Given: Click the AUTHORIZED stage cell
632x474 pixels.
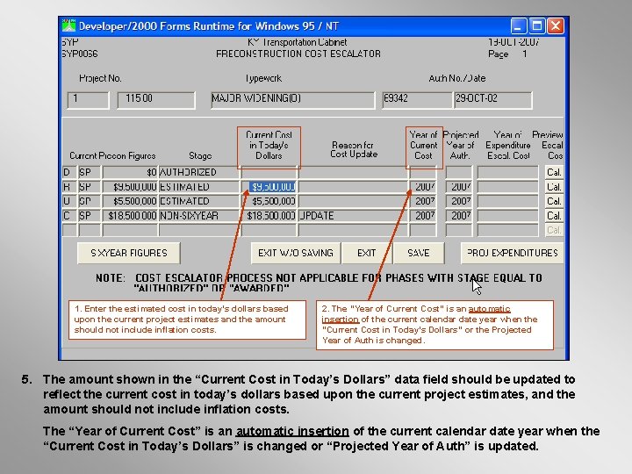Looking at the screenshot, I should (x=199, y=173).
